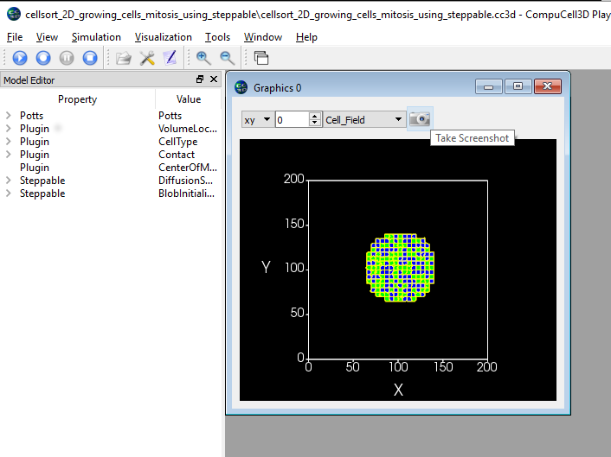Viewport: 611px width, 457px height.
Task: Expand the Potts tree node
Action: click(8, 116)
